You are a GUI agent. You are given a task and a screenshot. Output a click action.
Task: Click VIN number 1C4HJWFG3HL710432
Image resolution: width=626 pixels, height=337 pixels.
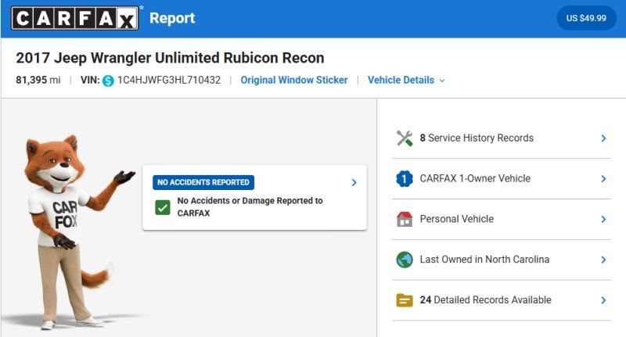pos(169,81)
